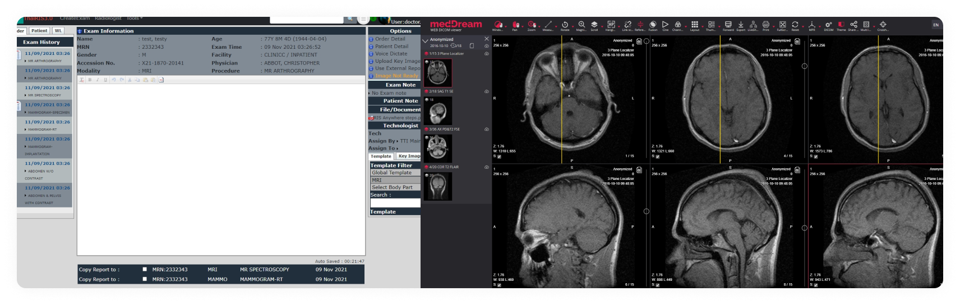The image size is (960, 305).
Task: Open the WL tab
Action: (58, 31)
